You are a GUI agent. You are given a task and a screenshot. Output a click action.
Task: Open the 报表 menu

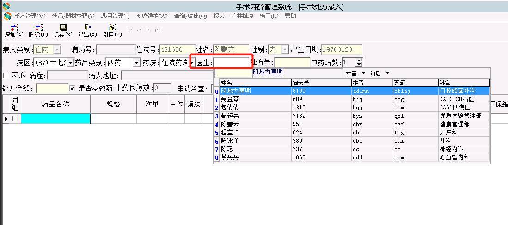(219, 16)
